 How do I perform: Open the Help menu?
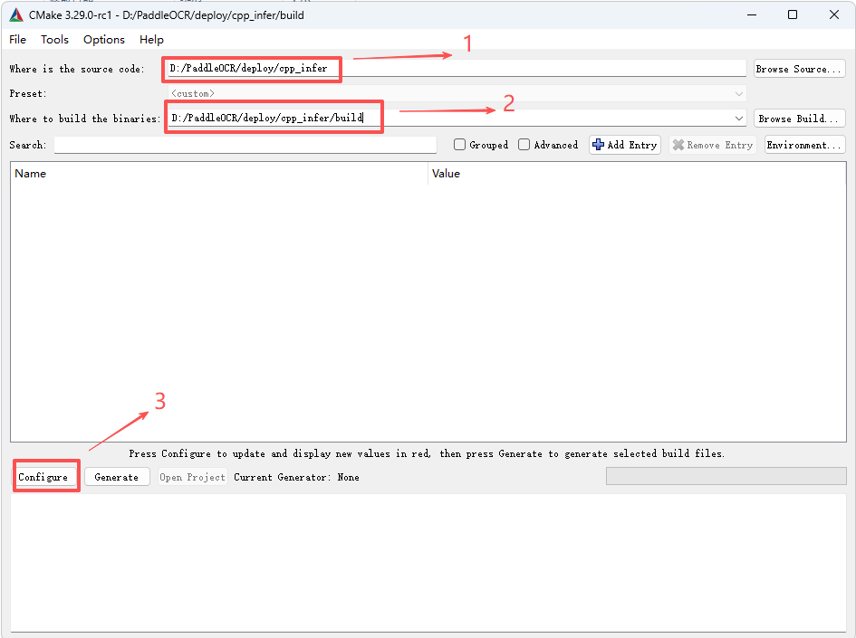151,39
